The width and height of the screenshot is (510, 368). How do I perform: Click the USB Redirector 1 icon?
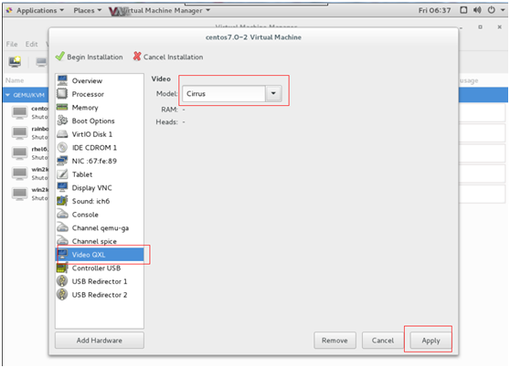62,281
